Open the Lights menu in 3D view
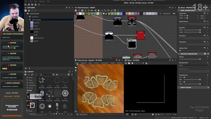The image size is (211, 119). click(90, 63)
